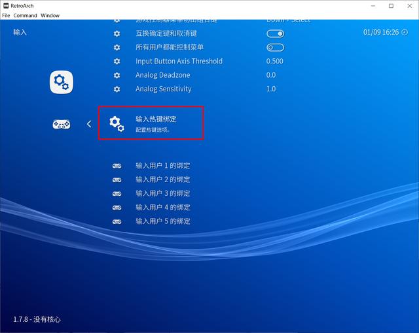Open the Command menu
419x333 pixels.
click(25, 16)
